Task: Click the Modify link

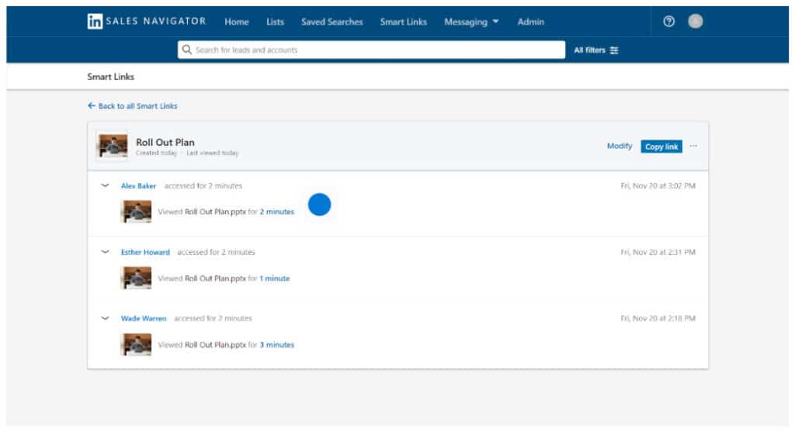Action: 620,146
